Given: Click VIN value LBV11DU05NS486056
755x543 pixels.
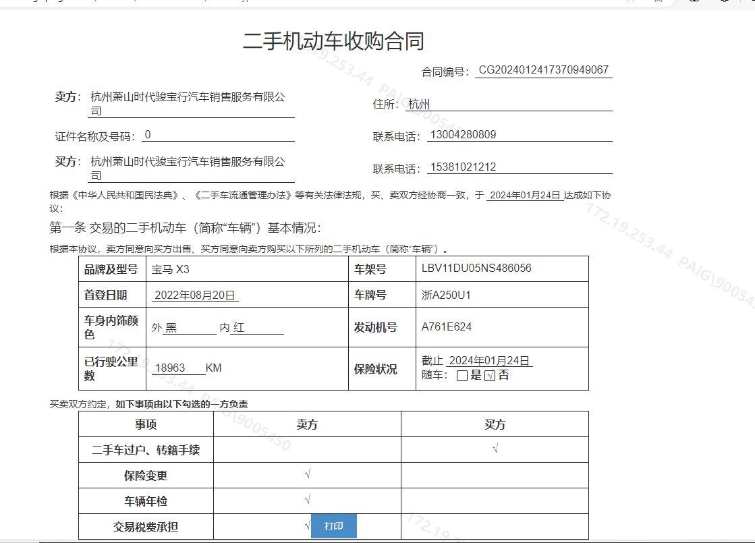Looking at the screenshot, I should pyautogui.click(x=476, y=268).
